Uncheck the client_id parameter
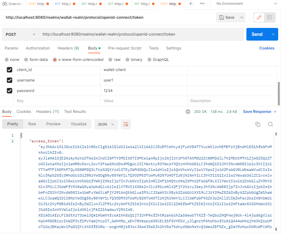 (9, 69)
